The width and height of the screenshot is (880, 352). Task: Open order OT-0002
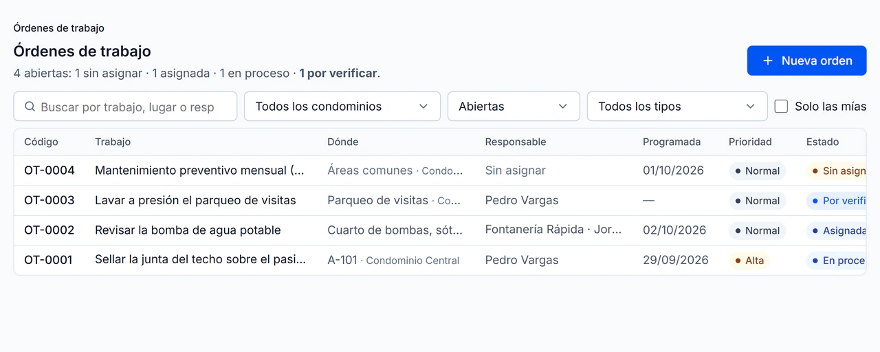pos(49,230)
